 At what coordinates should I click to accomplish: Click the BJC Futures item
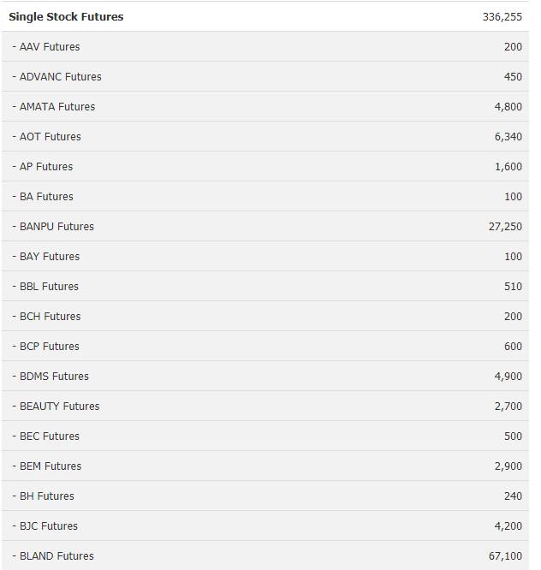click(49, 526)
